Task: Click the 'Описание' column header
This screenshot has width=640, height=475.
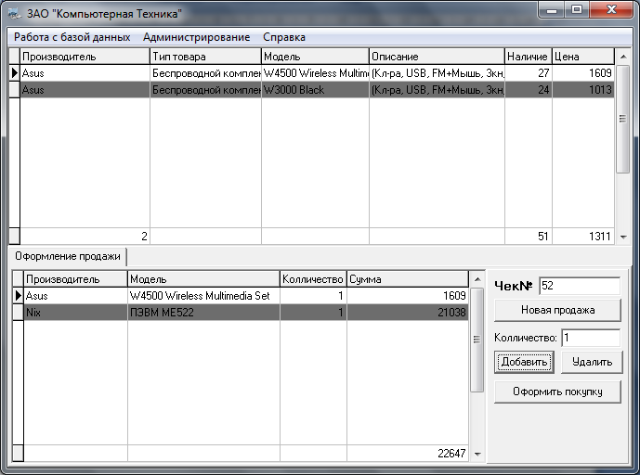Action: tap(437, 57)
